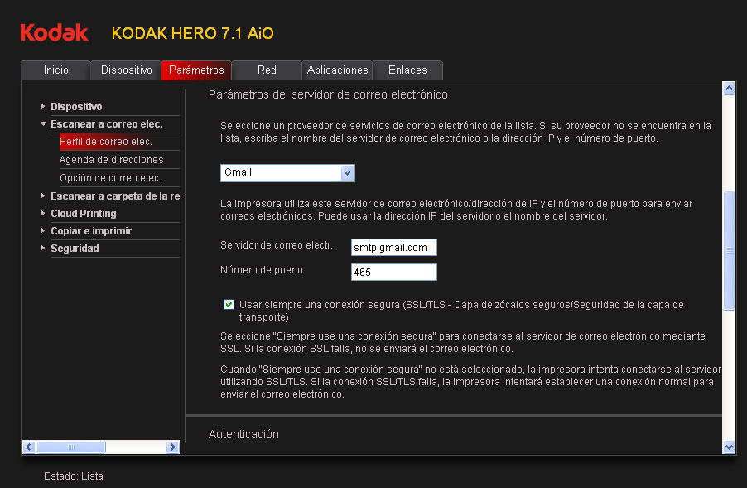Image resolution: width=747 pixels, height=488 pixels.
Task: Click the smtp.gmail.com server field
Action: tap(394, 248)
